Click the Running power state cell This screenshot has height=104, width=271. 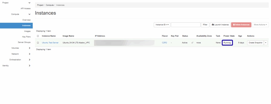click(x=227, y=42)
